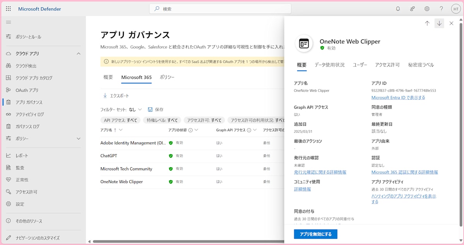
Task: Open the アクセス許可: すべて filter
Action: point(205,120)
